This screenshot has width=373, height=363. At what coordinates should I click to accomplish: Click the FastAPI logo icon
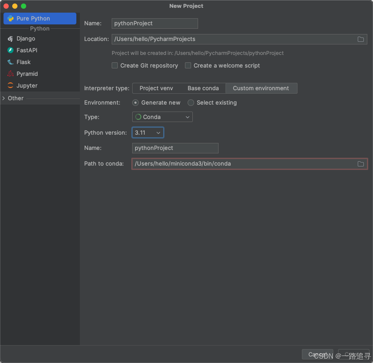click(10, 50)
